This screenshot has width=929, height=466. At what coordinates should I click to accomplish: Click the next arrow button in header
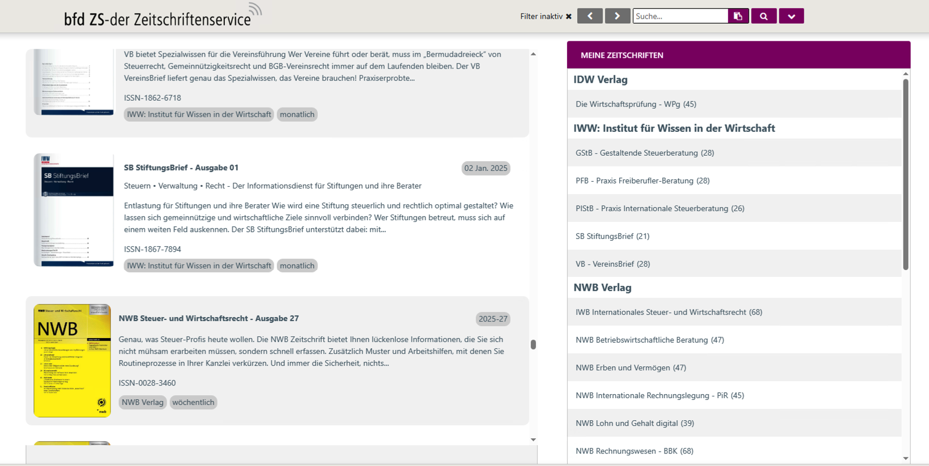[x=617, y=16]
